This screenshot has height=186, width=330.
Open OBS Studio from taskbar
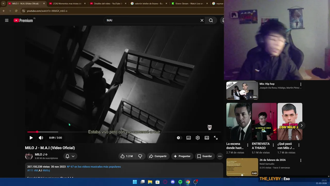point(195,182)
